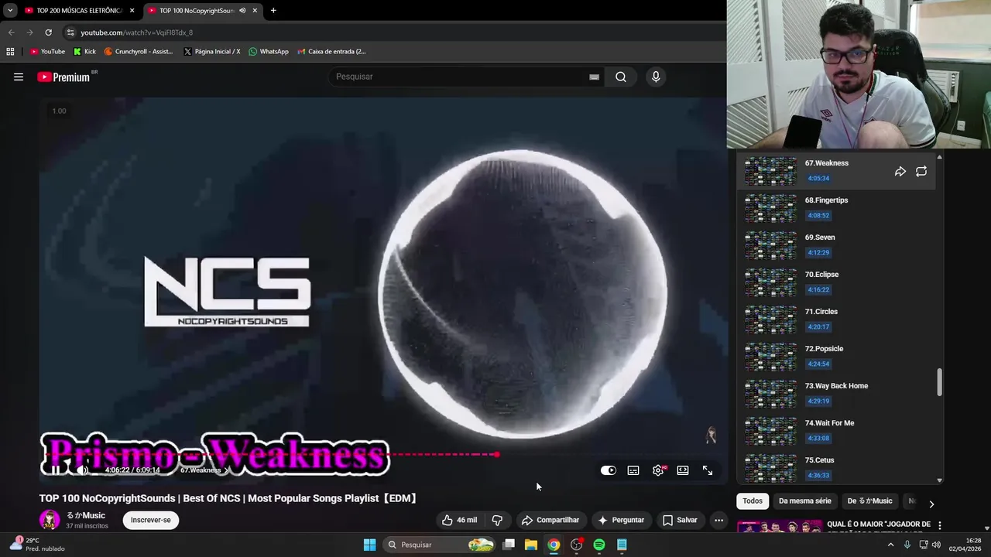Open Windows Start menu
This screenshot has height=557, width=991.
(x=369, y=545)
